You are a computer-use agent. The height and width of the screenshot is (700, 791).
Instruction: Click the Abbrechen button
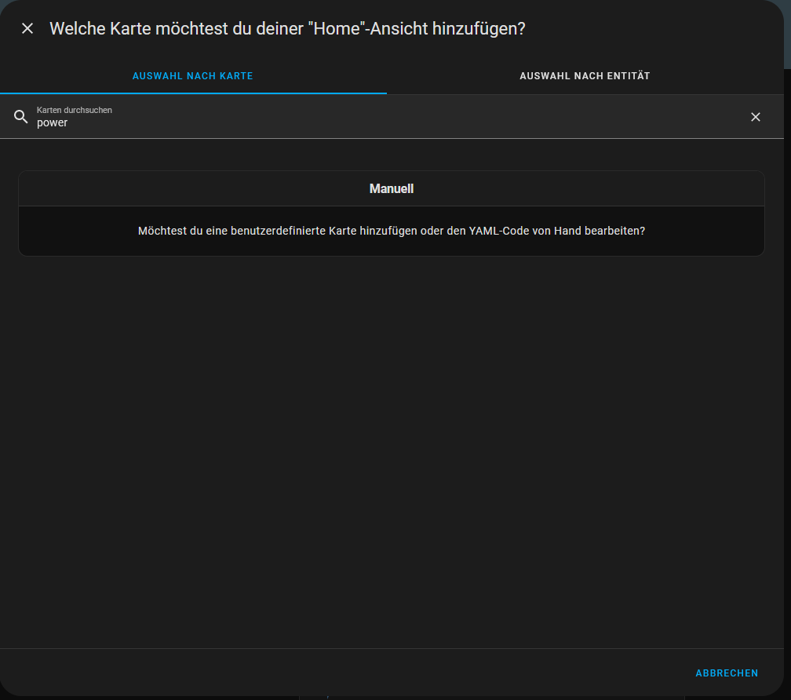[727, 673]
